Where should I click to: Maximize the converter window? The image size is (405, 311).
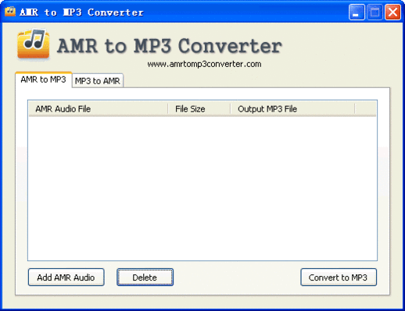click(x=375, y=12)
